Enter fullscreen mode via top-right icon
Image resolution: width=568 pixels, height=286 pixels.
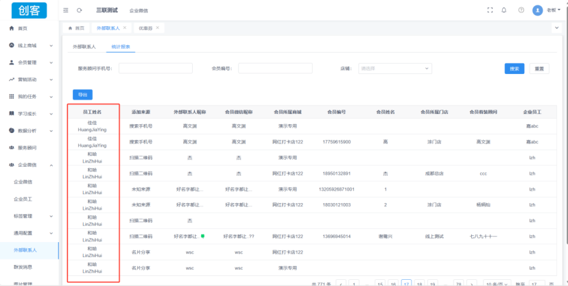pos(490,10)
